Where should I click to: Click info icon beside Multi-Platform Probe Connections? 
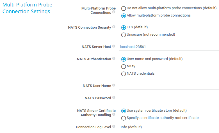click(114, 12)
